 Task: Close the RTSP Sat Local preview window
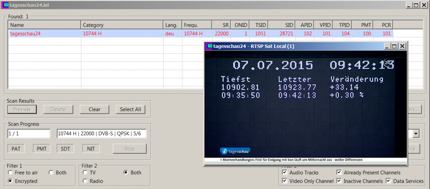point(402,46)
